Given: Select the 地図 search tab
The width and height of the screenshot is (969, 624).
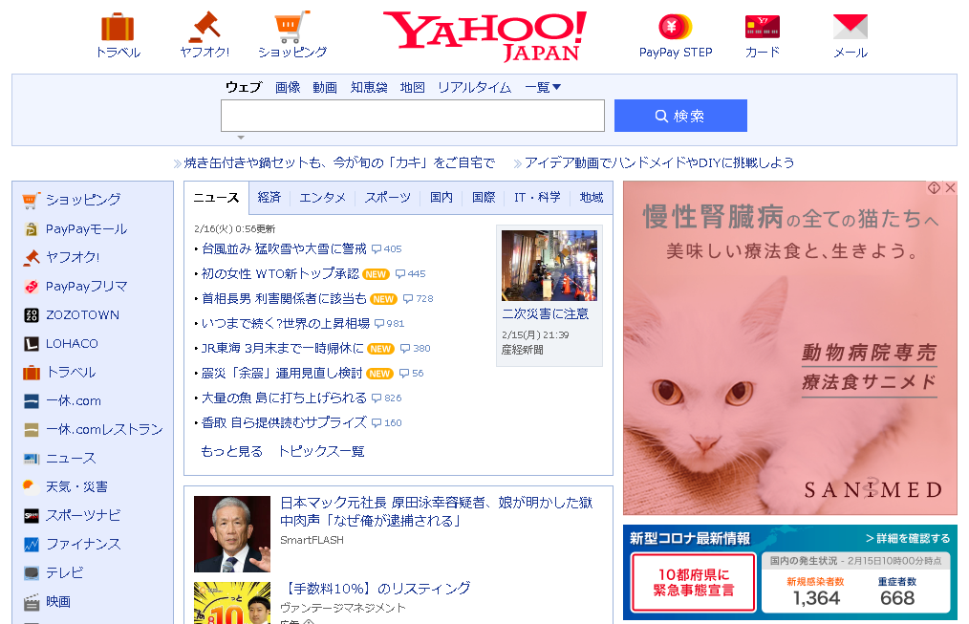Looking at the screenshot, I should pos(412,87).
